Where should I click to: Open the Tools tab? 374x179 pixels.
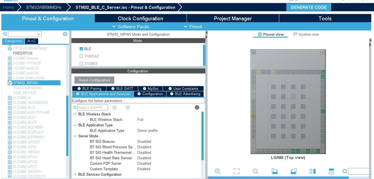click(x=325, y=19)
